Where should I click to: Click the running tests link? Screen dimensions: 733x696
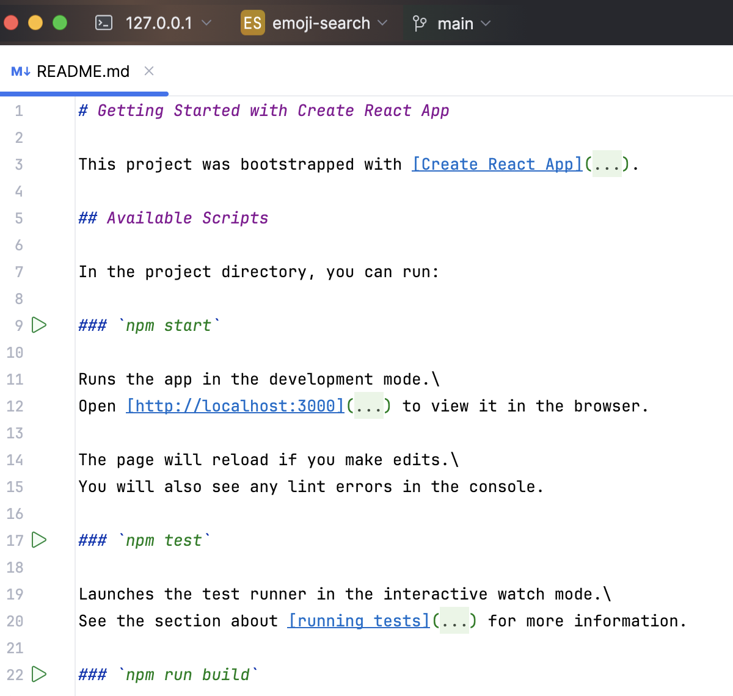(359, 621)
